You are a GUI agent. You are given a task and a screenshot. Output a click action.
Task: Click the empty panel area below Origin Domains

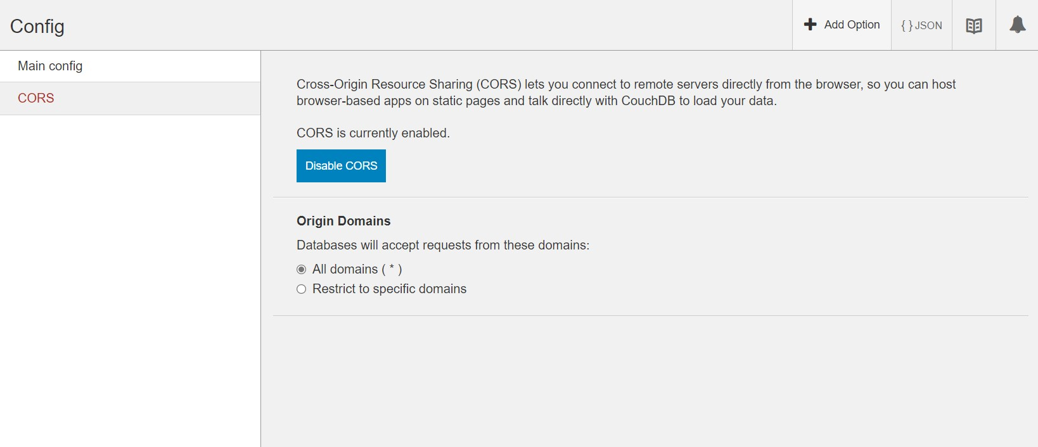click(650, 380)
